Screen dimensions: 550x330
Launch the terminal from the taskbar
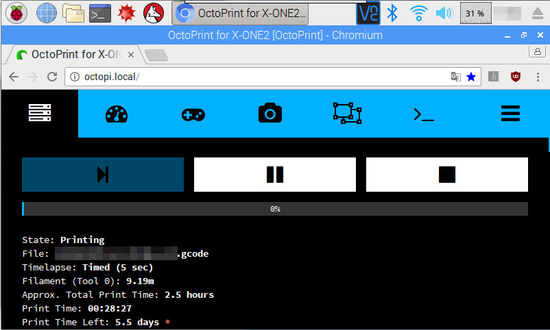tap(100, 13)
